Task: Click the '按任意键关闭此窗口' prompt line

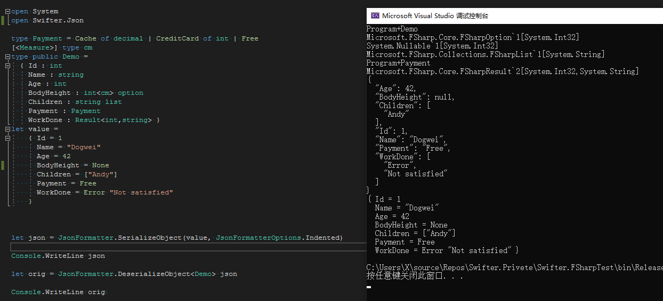Action: coord(415,276)
